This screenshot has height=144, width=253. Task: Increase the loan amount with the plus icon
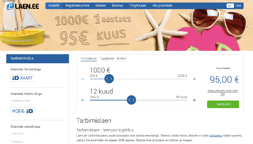(194, 79)
